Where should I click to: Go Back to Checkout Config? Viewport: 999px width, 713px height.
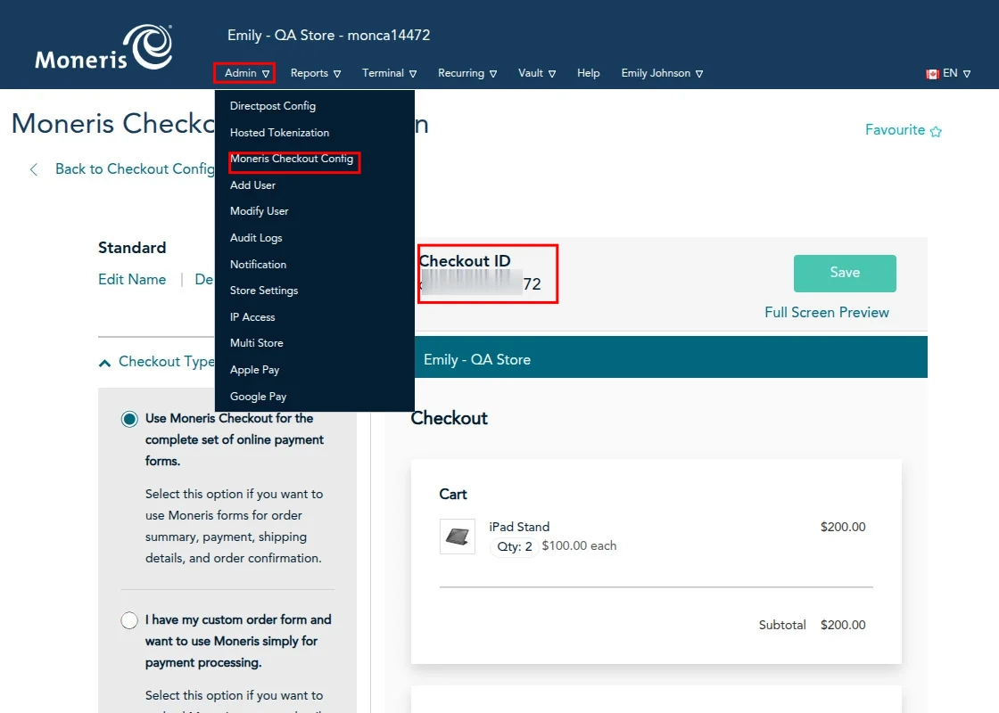click(135, 169)
